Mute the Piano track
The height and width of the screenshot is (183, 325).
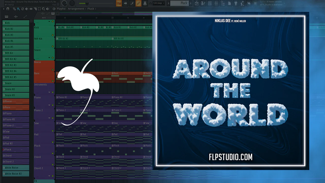click(x=53, y=105)
